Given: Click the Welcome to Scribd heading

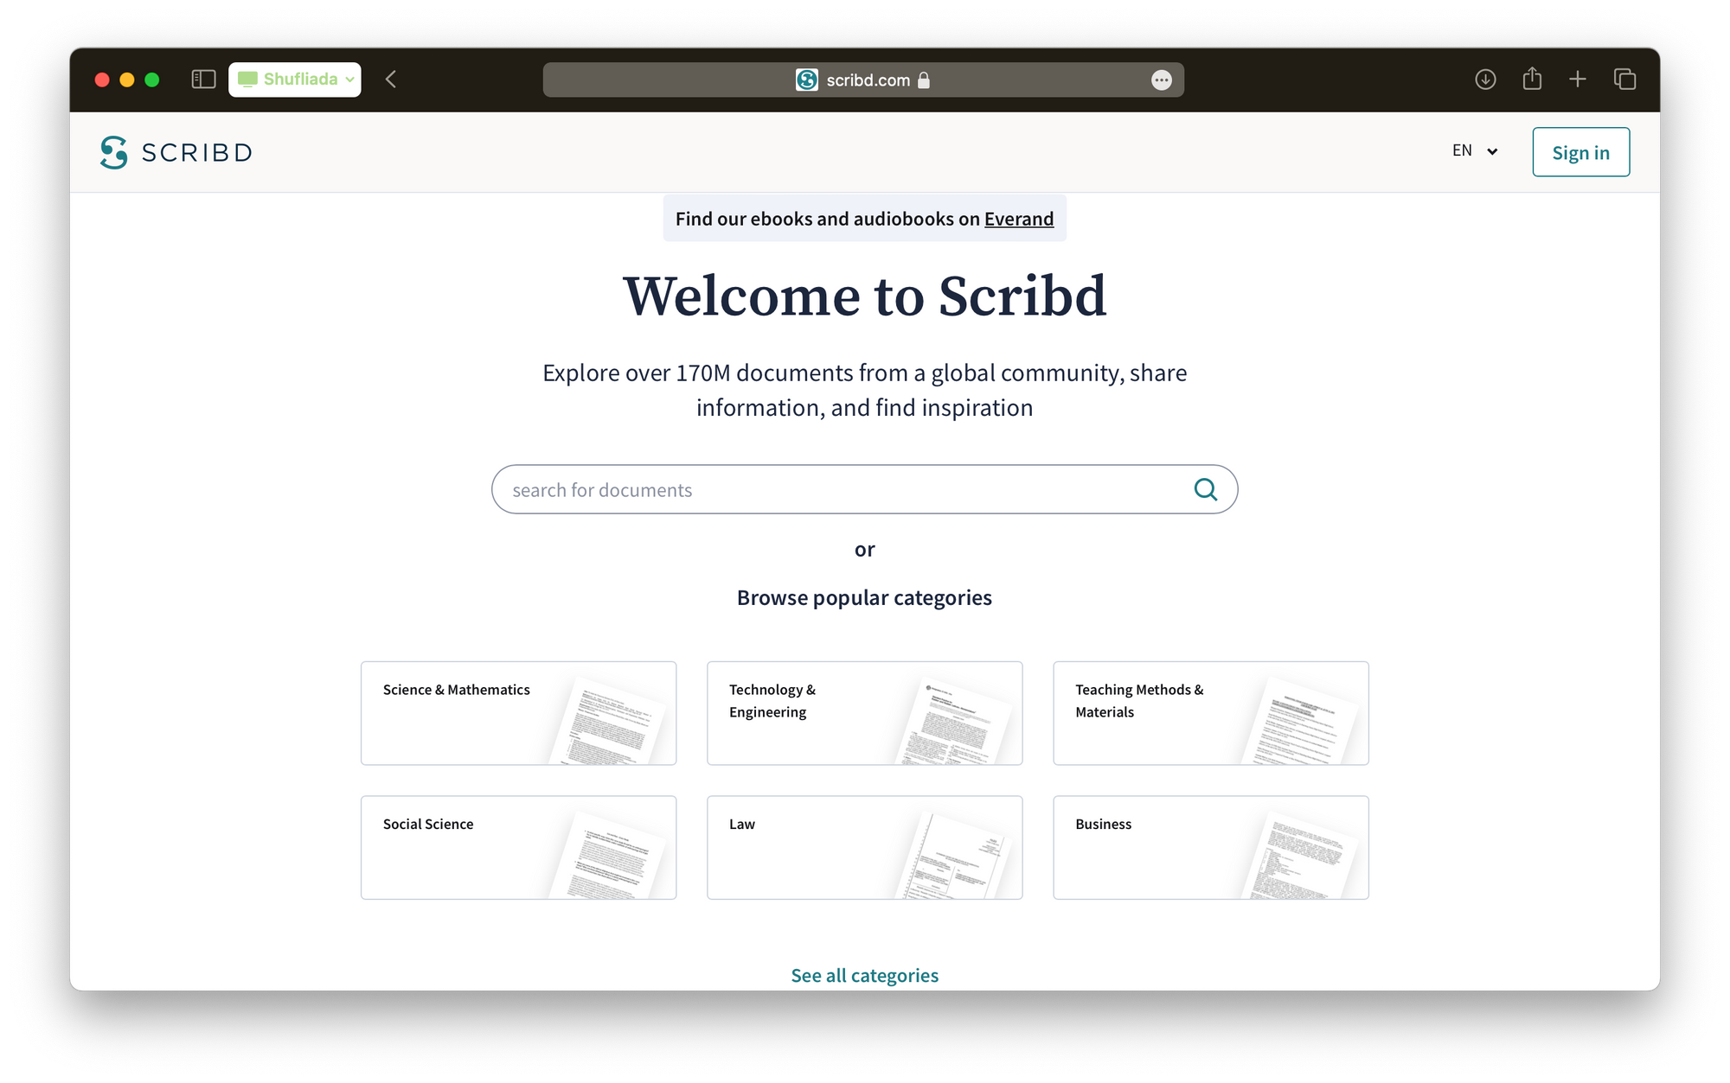Looking at the screenshot, I should point(864,296).
